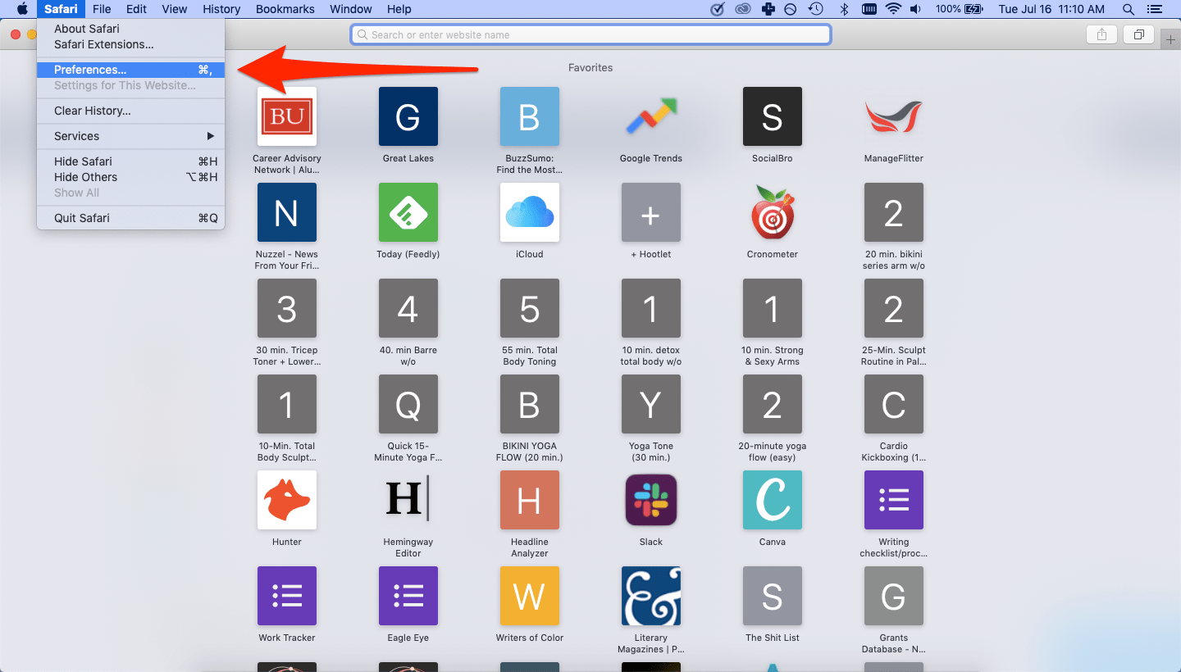
Task: Open the Writing checklist favorite
Action: (x=894, y=500)
